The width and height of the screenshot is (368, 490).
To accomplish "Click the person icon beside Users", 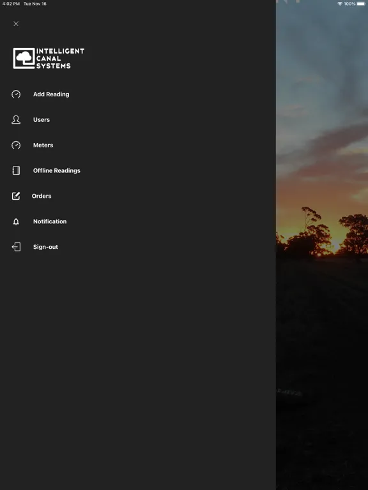I will [x=16, y=120].
